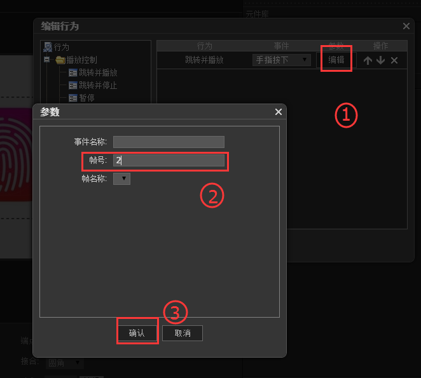Collapse the 播放控制 tree folder
This screenshot has height=378, width=421.
(x=47, y=60)
